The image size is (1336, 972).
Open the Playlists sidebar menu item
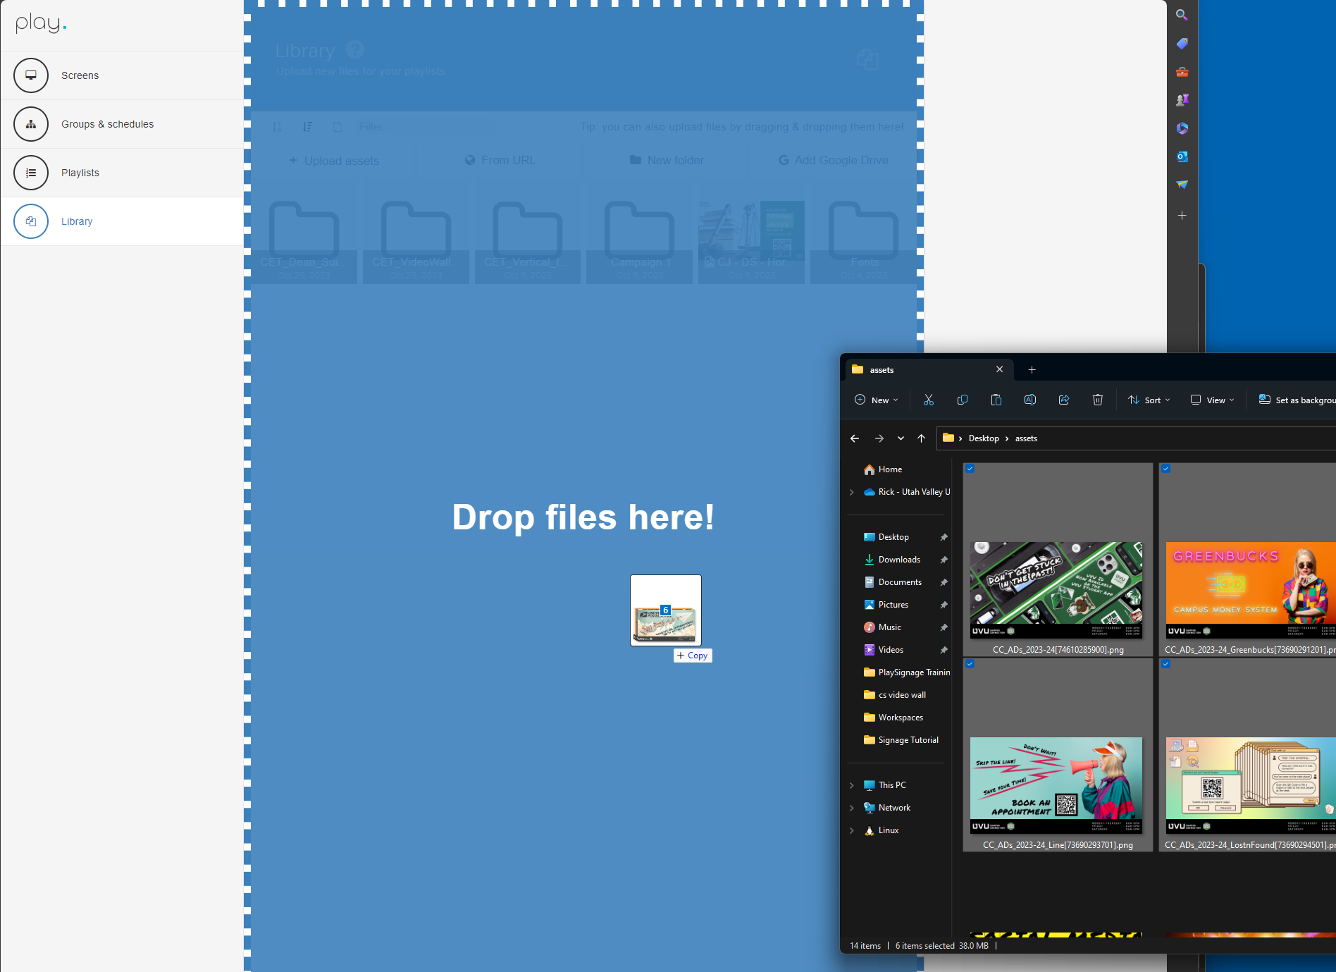pyautogui.click(x=80, y=173)
